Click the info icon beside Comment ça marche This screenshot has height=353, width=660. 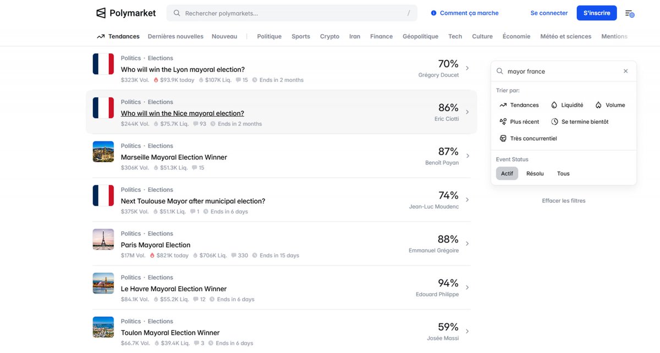[433, 13]
